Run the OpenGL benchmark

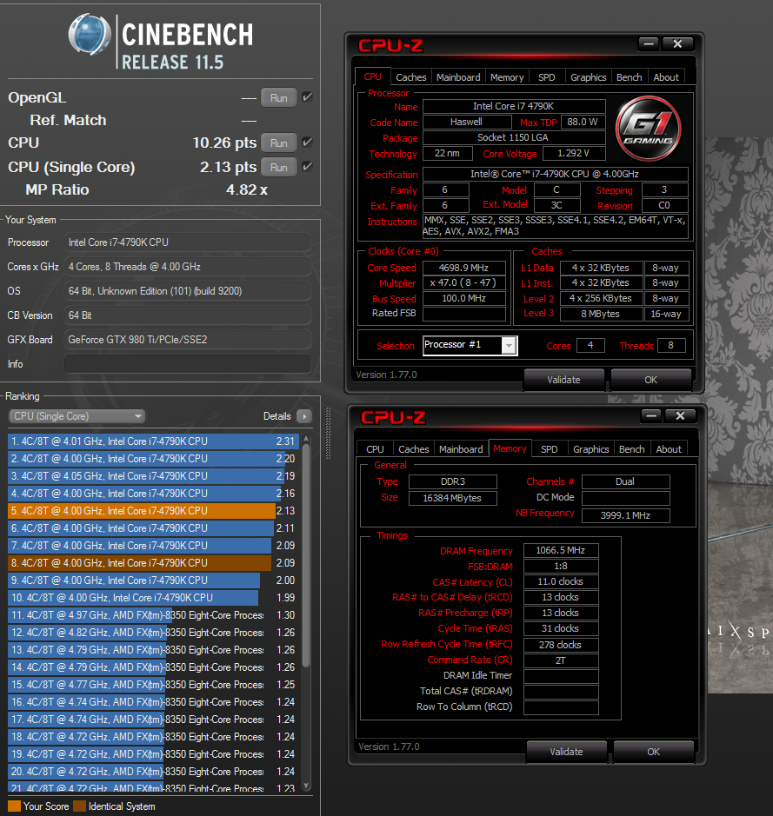click(x=279, y=98)
